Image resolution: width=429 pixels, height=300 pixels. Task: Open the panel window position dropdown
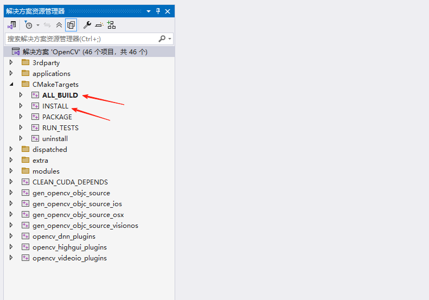pyautogui.click(x=149, y=11)
